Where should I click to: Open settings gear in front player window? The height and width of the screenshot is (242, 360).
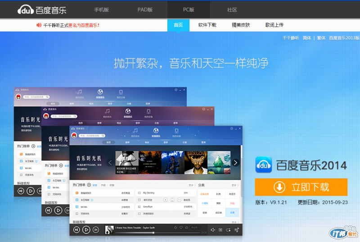232,128
